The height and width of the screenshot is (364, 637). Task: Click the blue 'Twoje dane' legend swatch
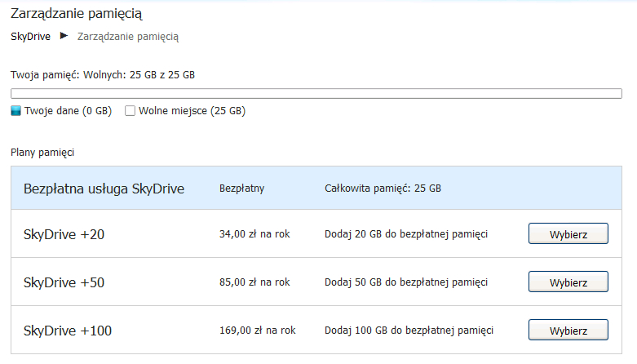15,111
